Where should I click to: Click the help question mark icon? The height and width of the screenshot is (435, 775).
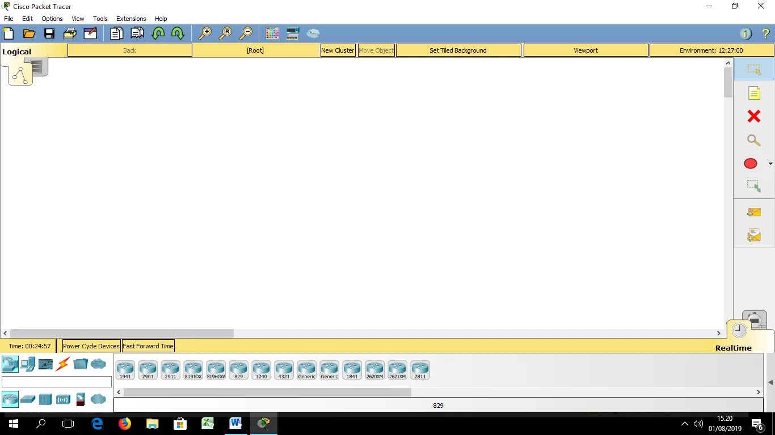pyautogui.click(x=765, y=34)
